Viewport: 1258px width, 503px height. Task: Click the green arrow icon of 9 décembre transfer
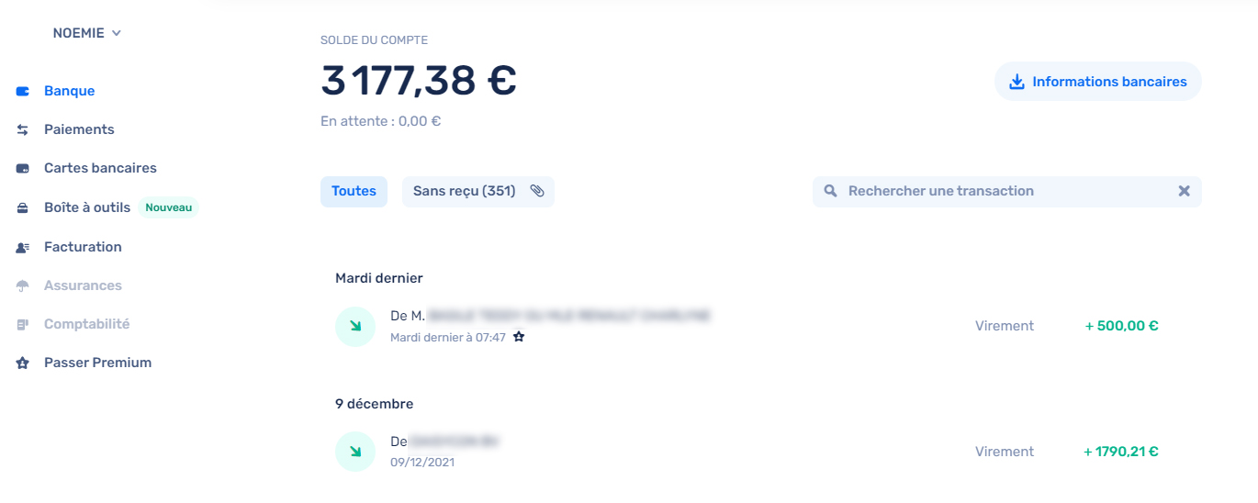pos(355,452)
